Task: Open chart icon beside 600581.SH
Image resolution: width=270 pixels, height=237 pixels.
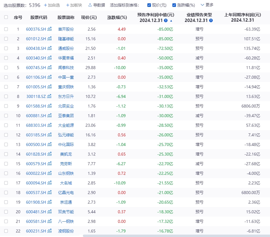Action: click(49, 221)
